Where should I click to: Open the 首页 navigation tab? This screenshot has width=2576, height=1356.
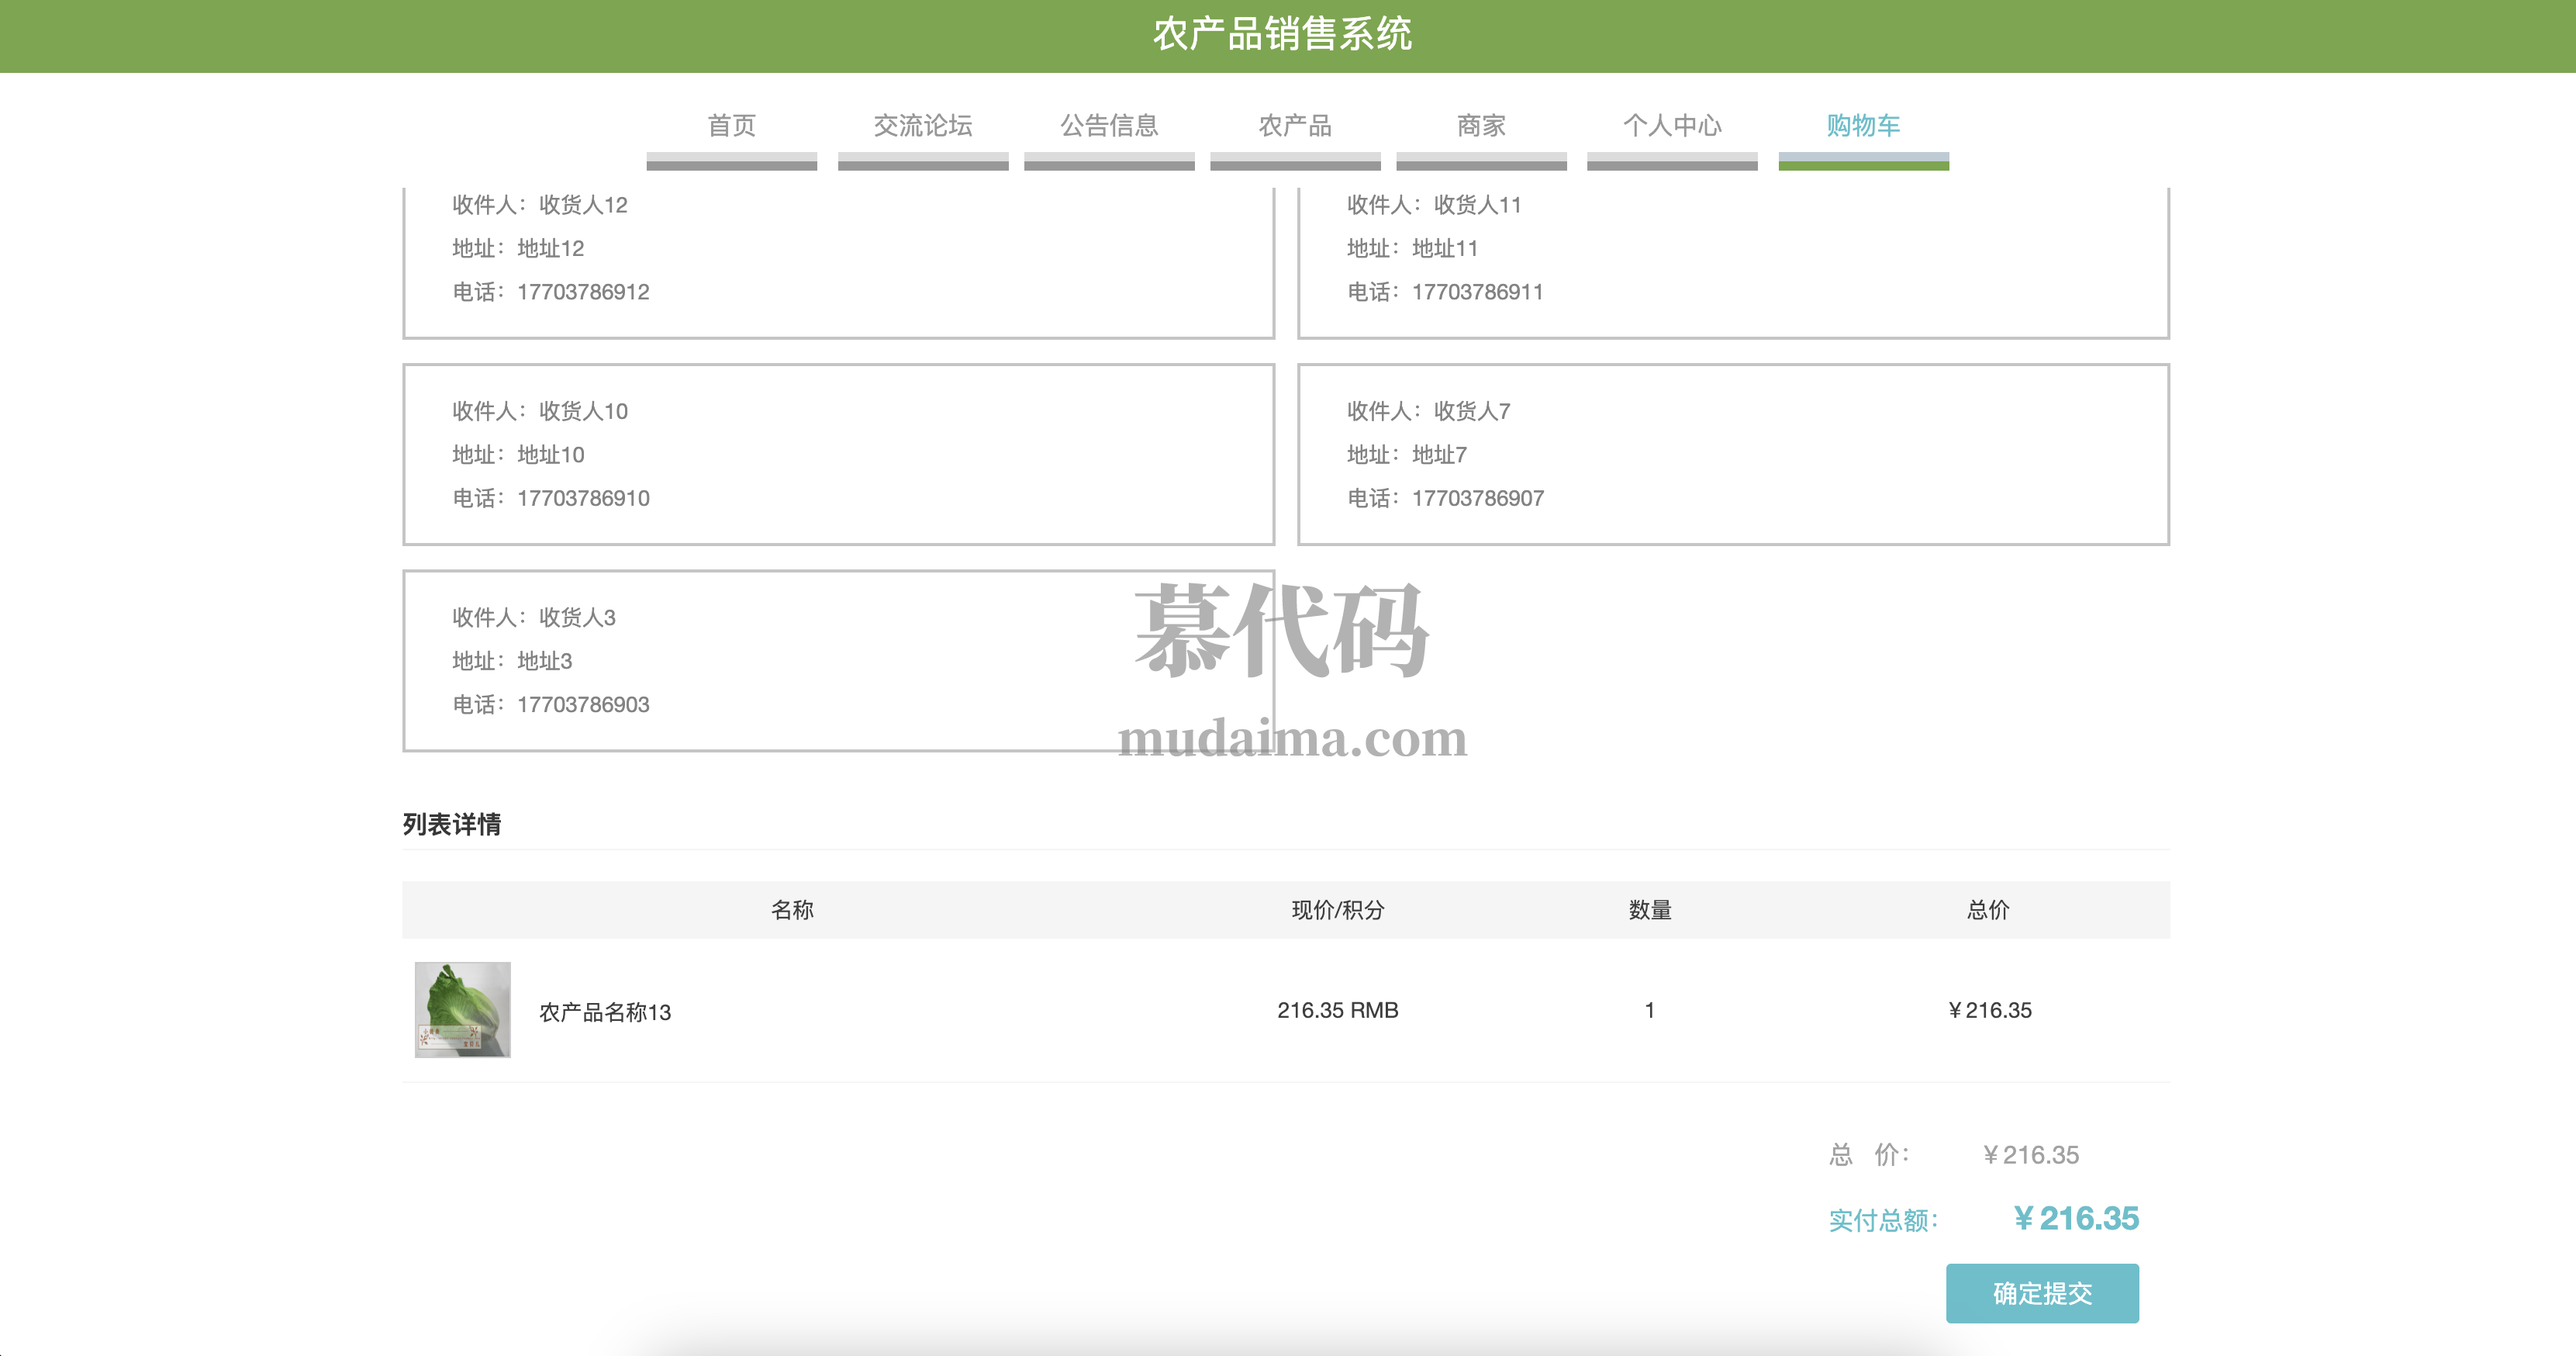point(731,126)
